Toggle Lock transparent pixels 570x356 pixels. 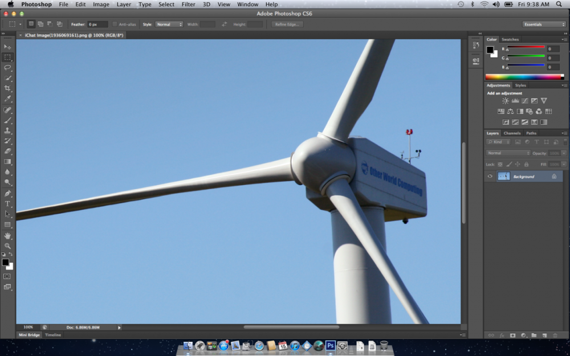(x=500, y=164)
